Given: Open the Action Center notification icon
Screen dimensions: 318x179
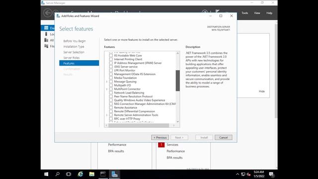Looking at the screenshot, I should [x=272, y=174].
